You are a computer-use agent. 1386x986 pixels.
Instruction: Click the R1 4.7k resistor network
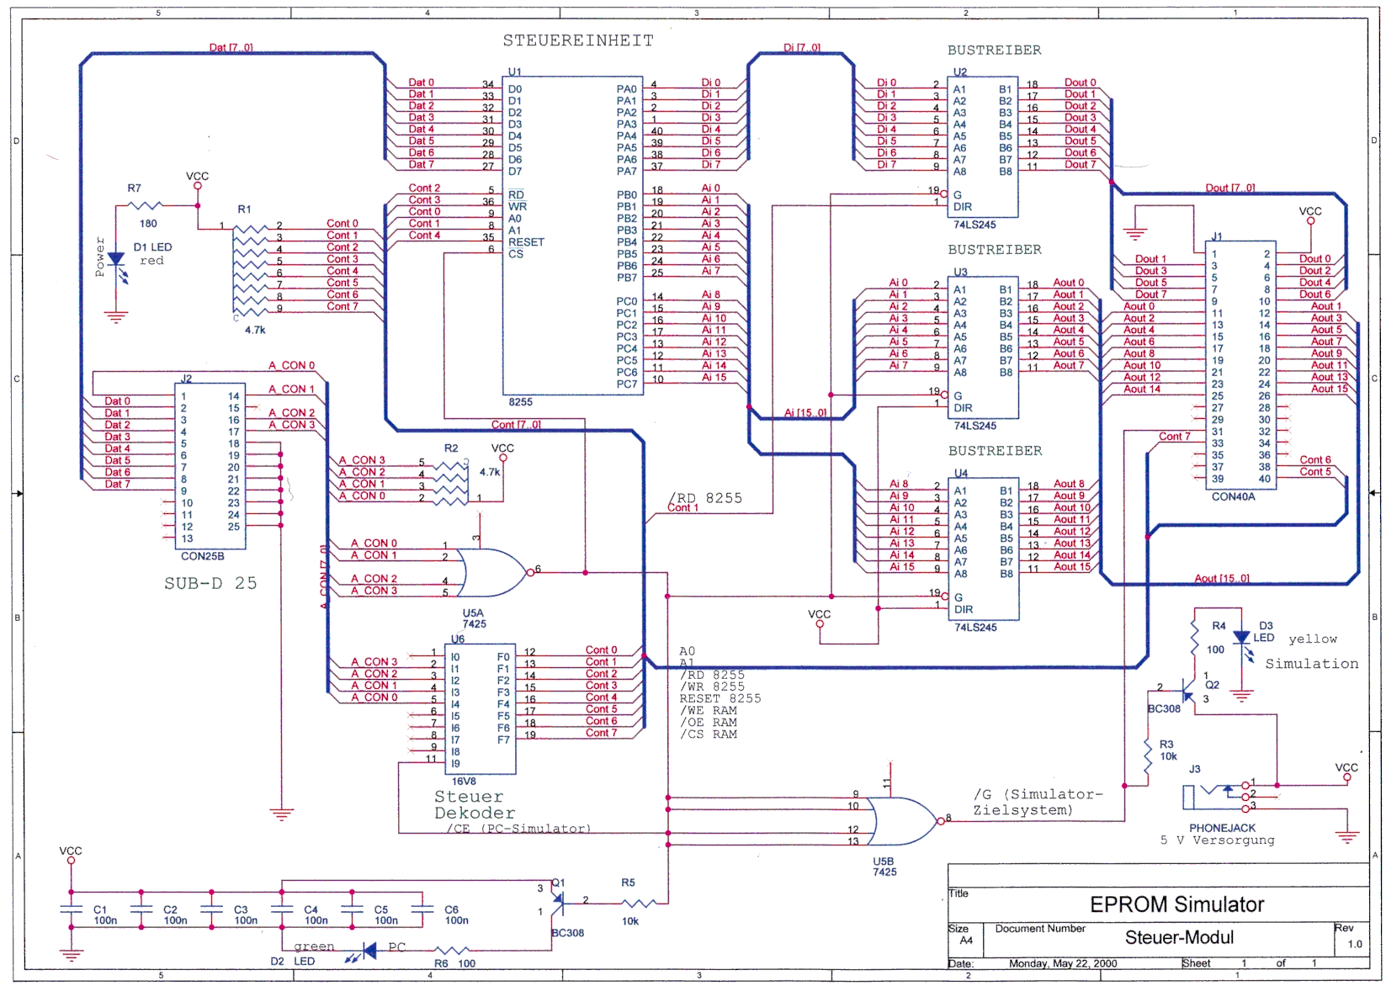coord(251,268)
